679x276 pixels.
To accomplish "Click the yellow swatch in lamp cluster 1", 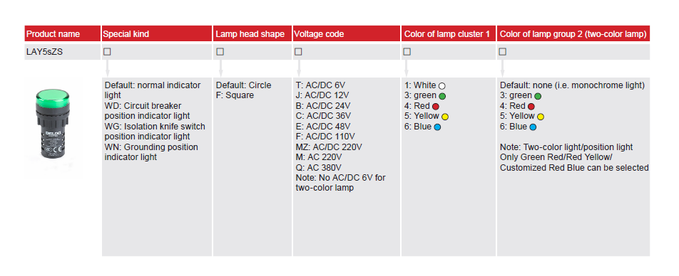I will point(445,117).
